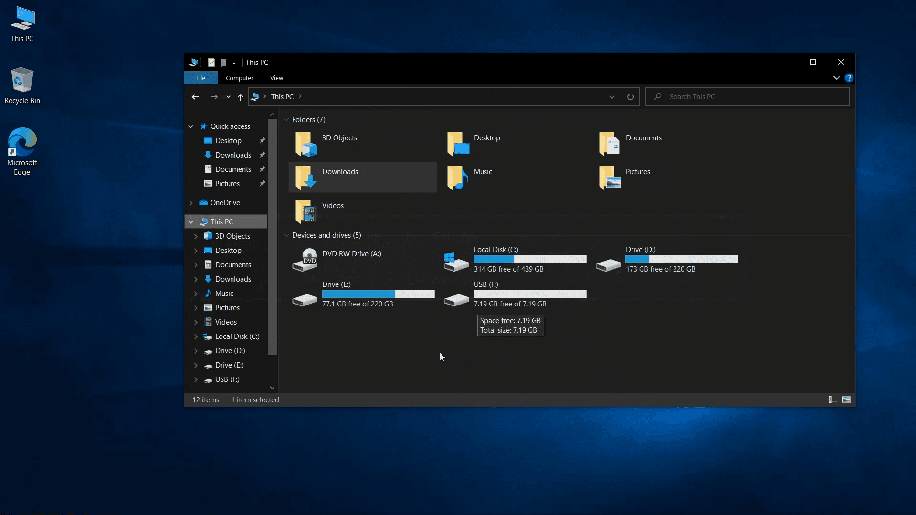The width and height of the screenshot is (916, 515).
Task: Go back with the Back arrow
Action: click(x=195, y=97)
